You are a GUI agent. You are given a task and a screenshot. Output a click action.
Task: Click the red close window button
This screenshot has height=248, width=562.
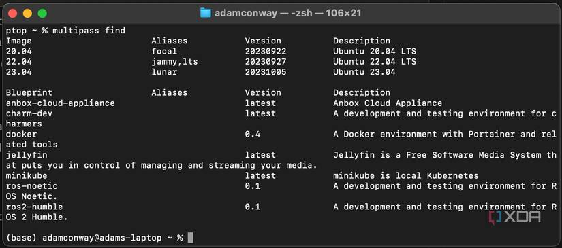click(x=13, y=14)
